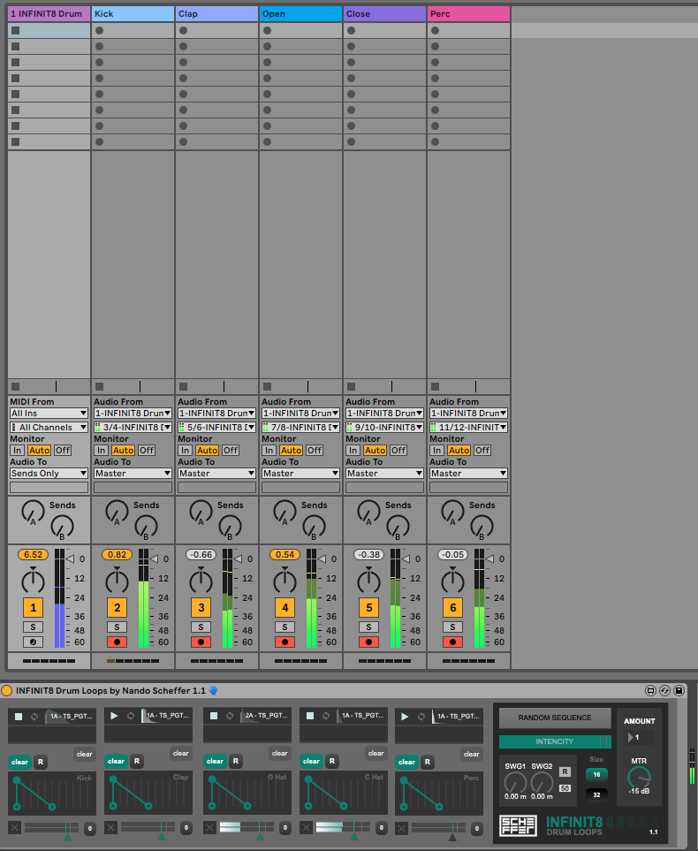
Task: Stop the Kick loop player
Action: pos(19,717)
